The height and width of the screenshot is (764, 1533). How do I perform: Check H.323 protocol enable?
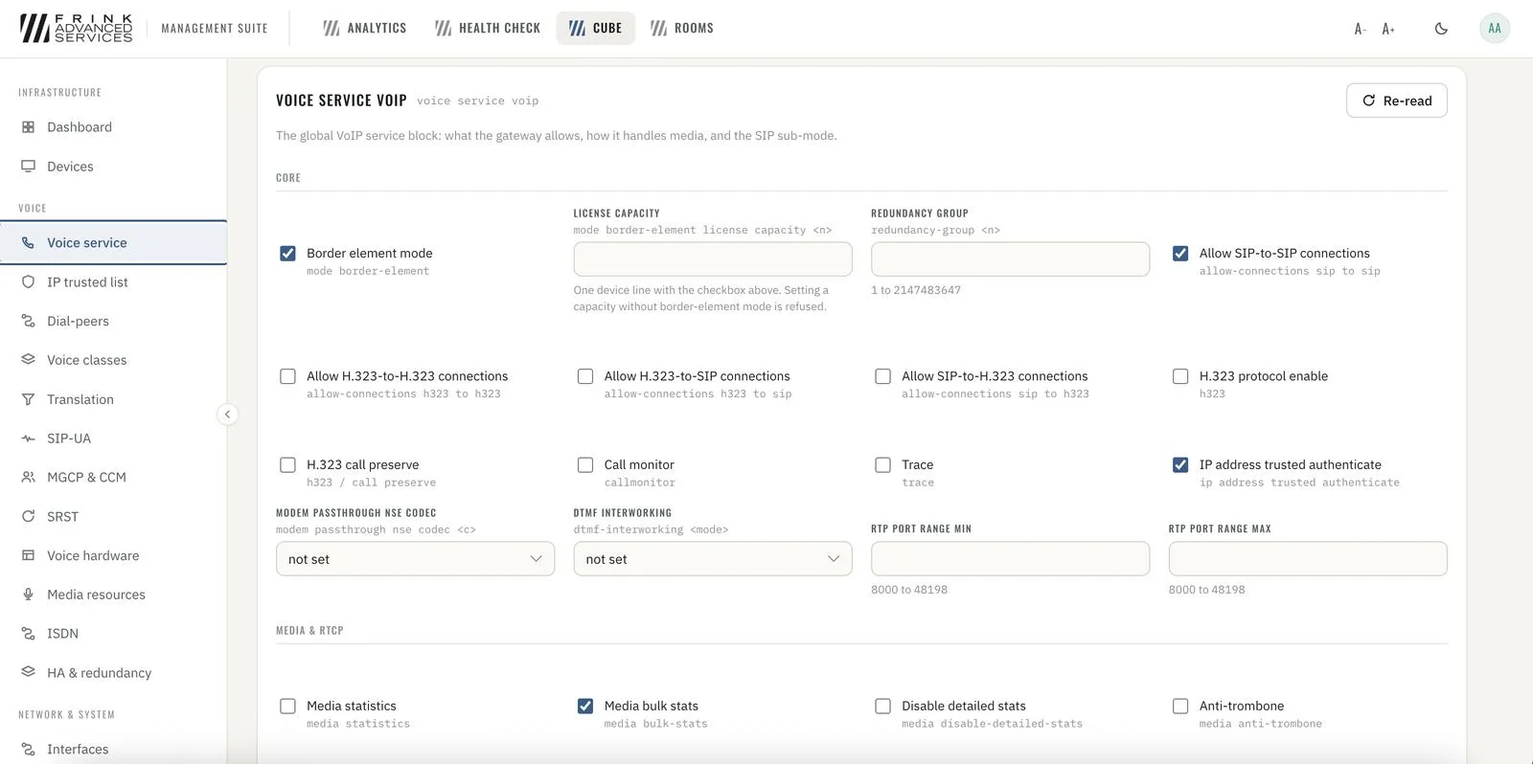pyautogui.click(x=1180, y=376)
